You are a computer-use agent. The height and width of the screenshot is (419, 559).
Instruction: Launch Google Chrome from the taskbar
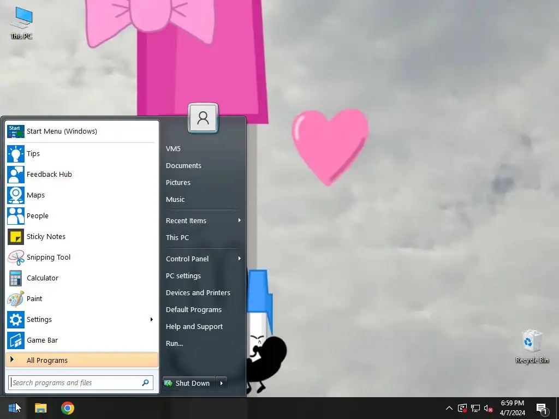[67, 408]
